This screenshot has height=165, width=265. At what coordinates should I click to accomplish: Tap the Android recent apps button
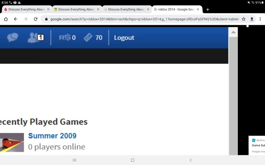pos(74,160)
